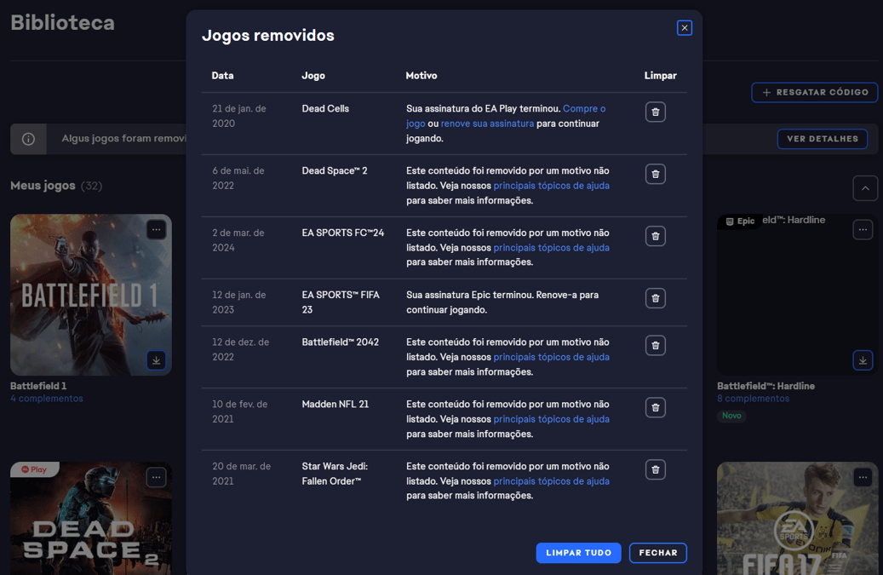The height and width of the screenshot is (575, 883).
Task: Open Battlefield Hardline card three-dot menu
Action: coord(863,229)
